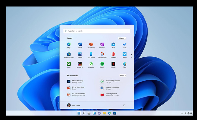Open the DIY for Home Decor file
This screenshot has width=197, height=120.
click(76, 88)
